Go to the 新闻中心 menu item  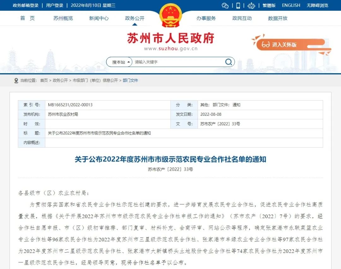pos(99,18)
